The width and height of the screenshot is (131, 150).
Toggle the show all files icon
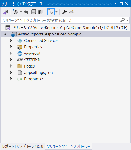coord(41,12)
